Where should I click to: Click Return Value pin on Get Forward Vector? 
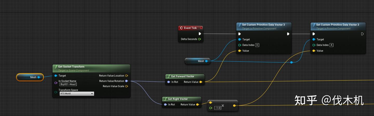pyautogui.click(x=201, y=82)
